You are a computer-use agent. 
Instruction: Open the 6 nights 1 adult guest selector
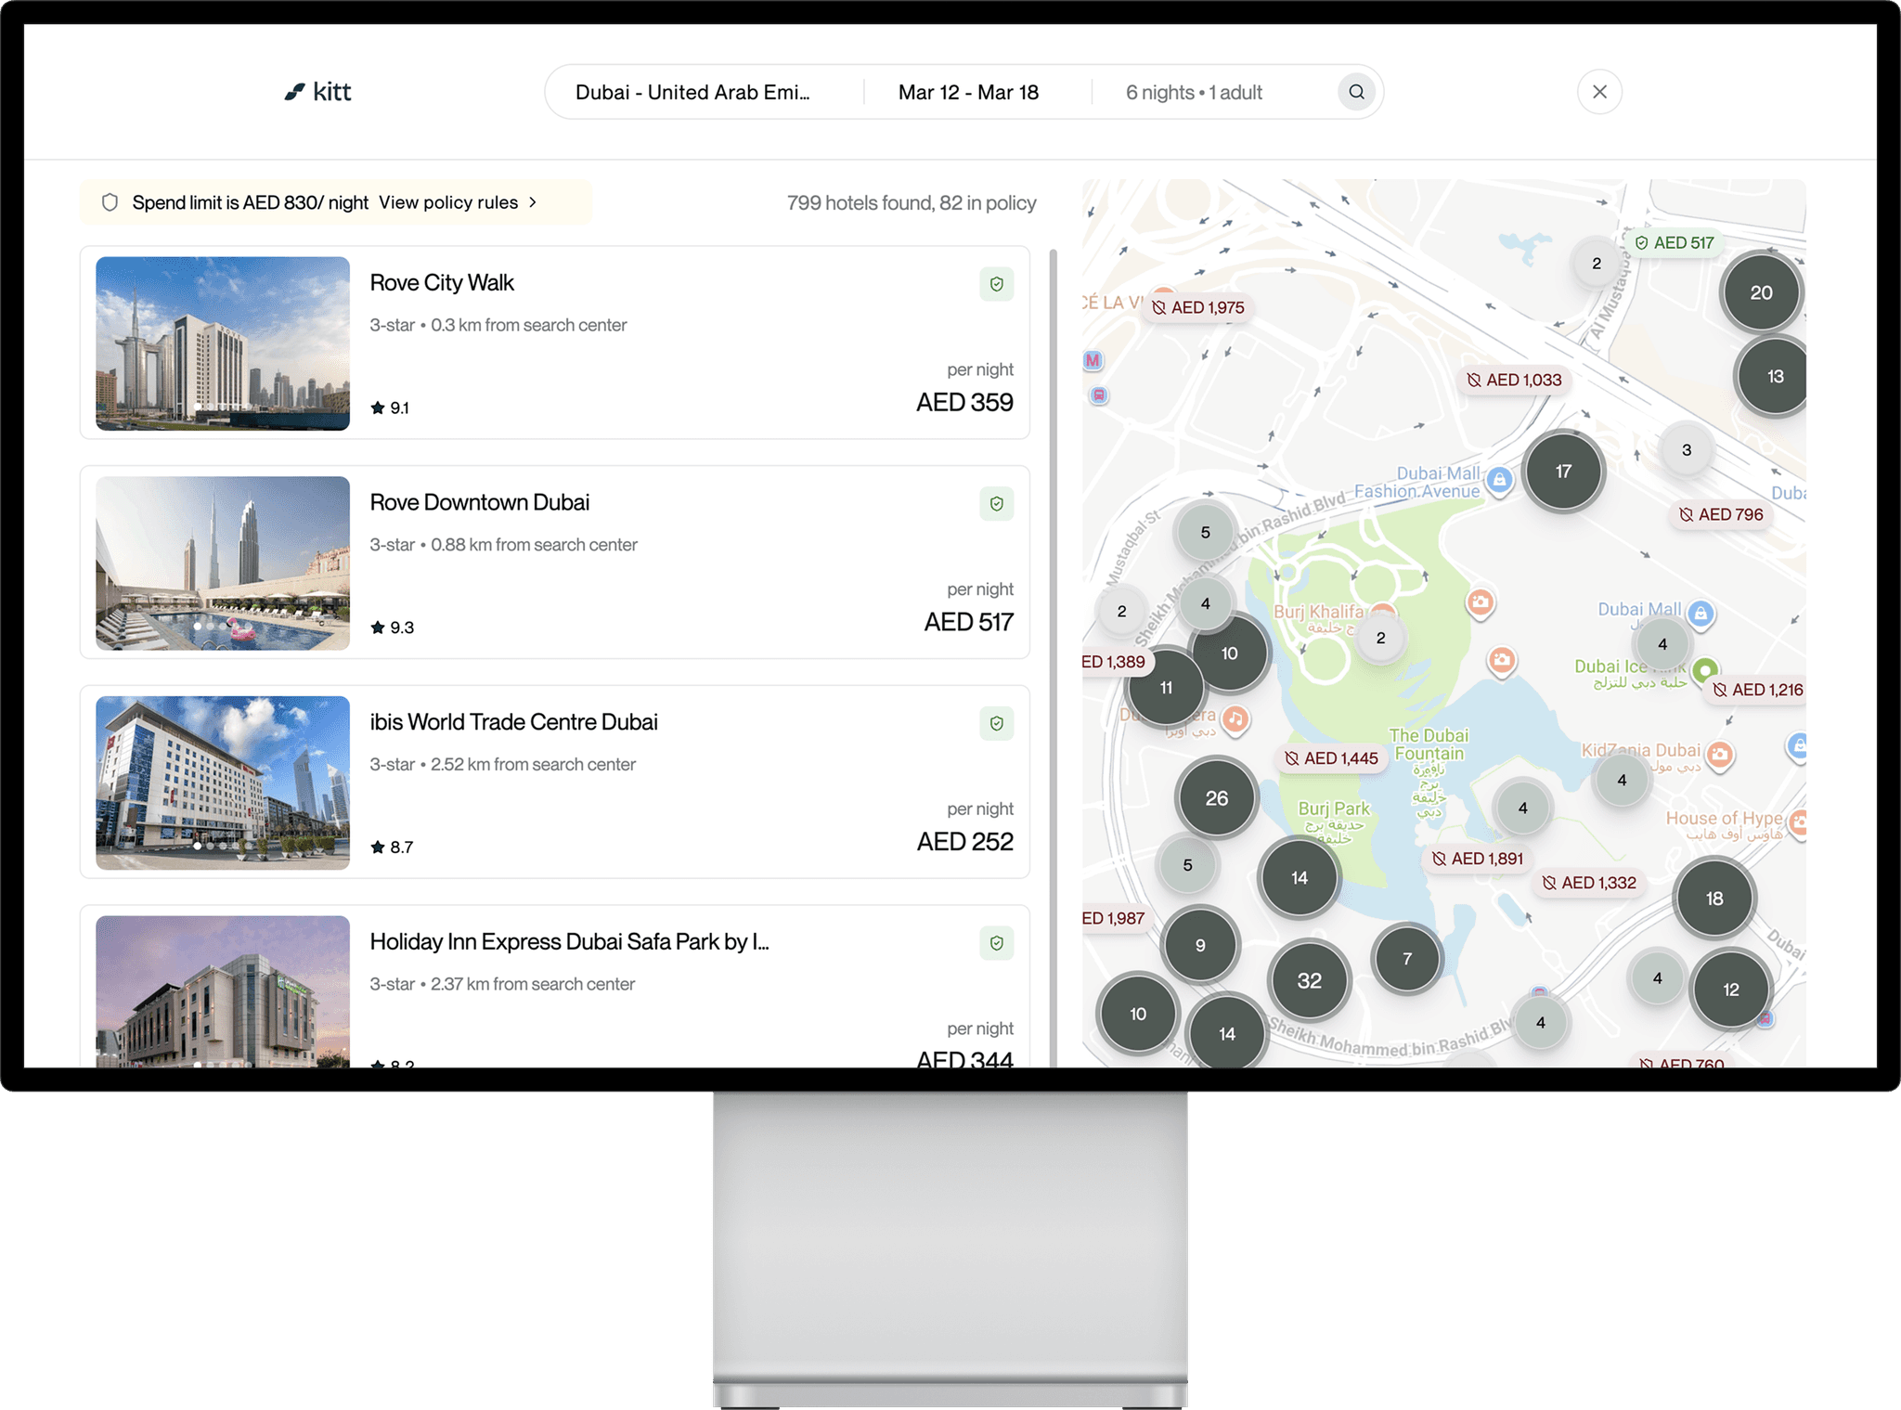(1194, 93)
